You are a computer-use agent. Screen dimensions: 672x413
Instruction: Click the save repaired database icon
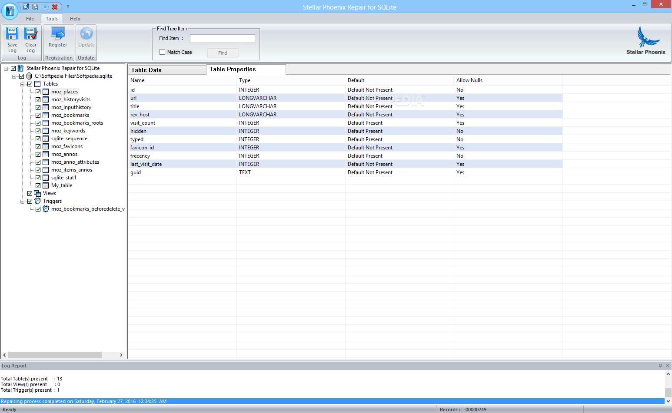35,7
